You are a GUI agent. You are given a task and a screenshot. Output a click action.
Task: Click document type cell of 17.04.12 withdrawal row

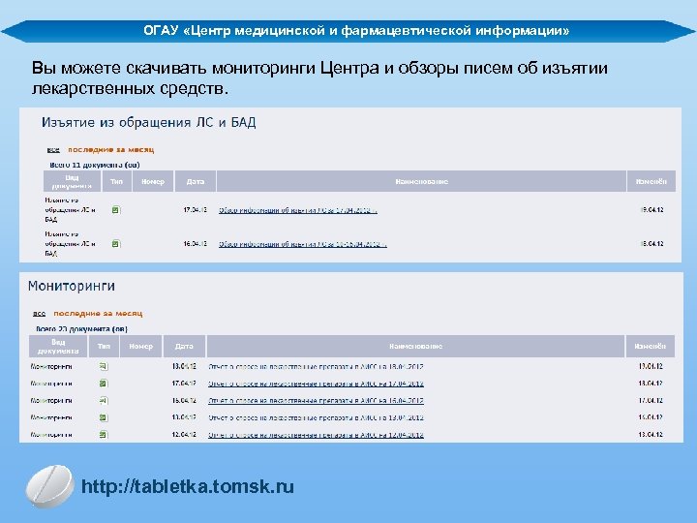(70, 209)
